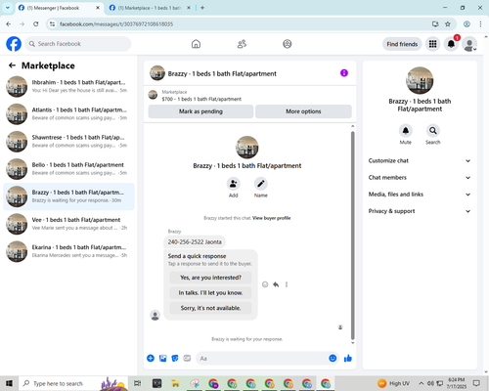The height and width of the screenshot is (391, 489).
Task: Select Brazzy conversation in list
Action: (68, 196)
